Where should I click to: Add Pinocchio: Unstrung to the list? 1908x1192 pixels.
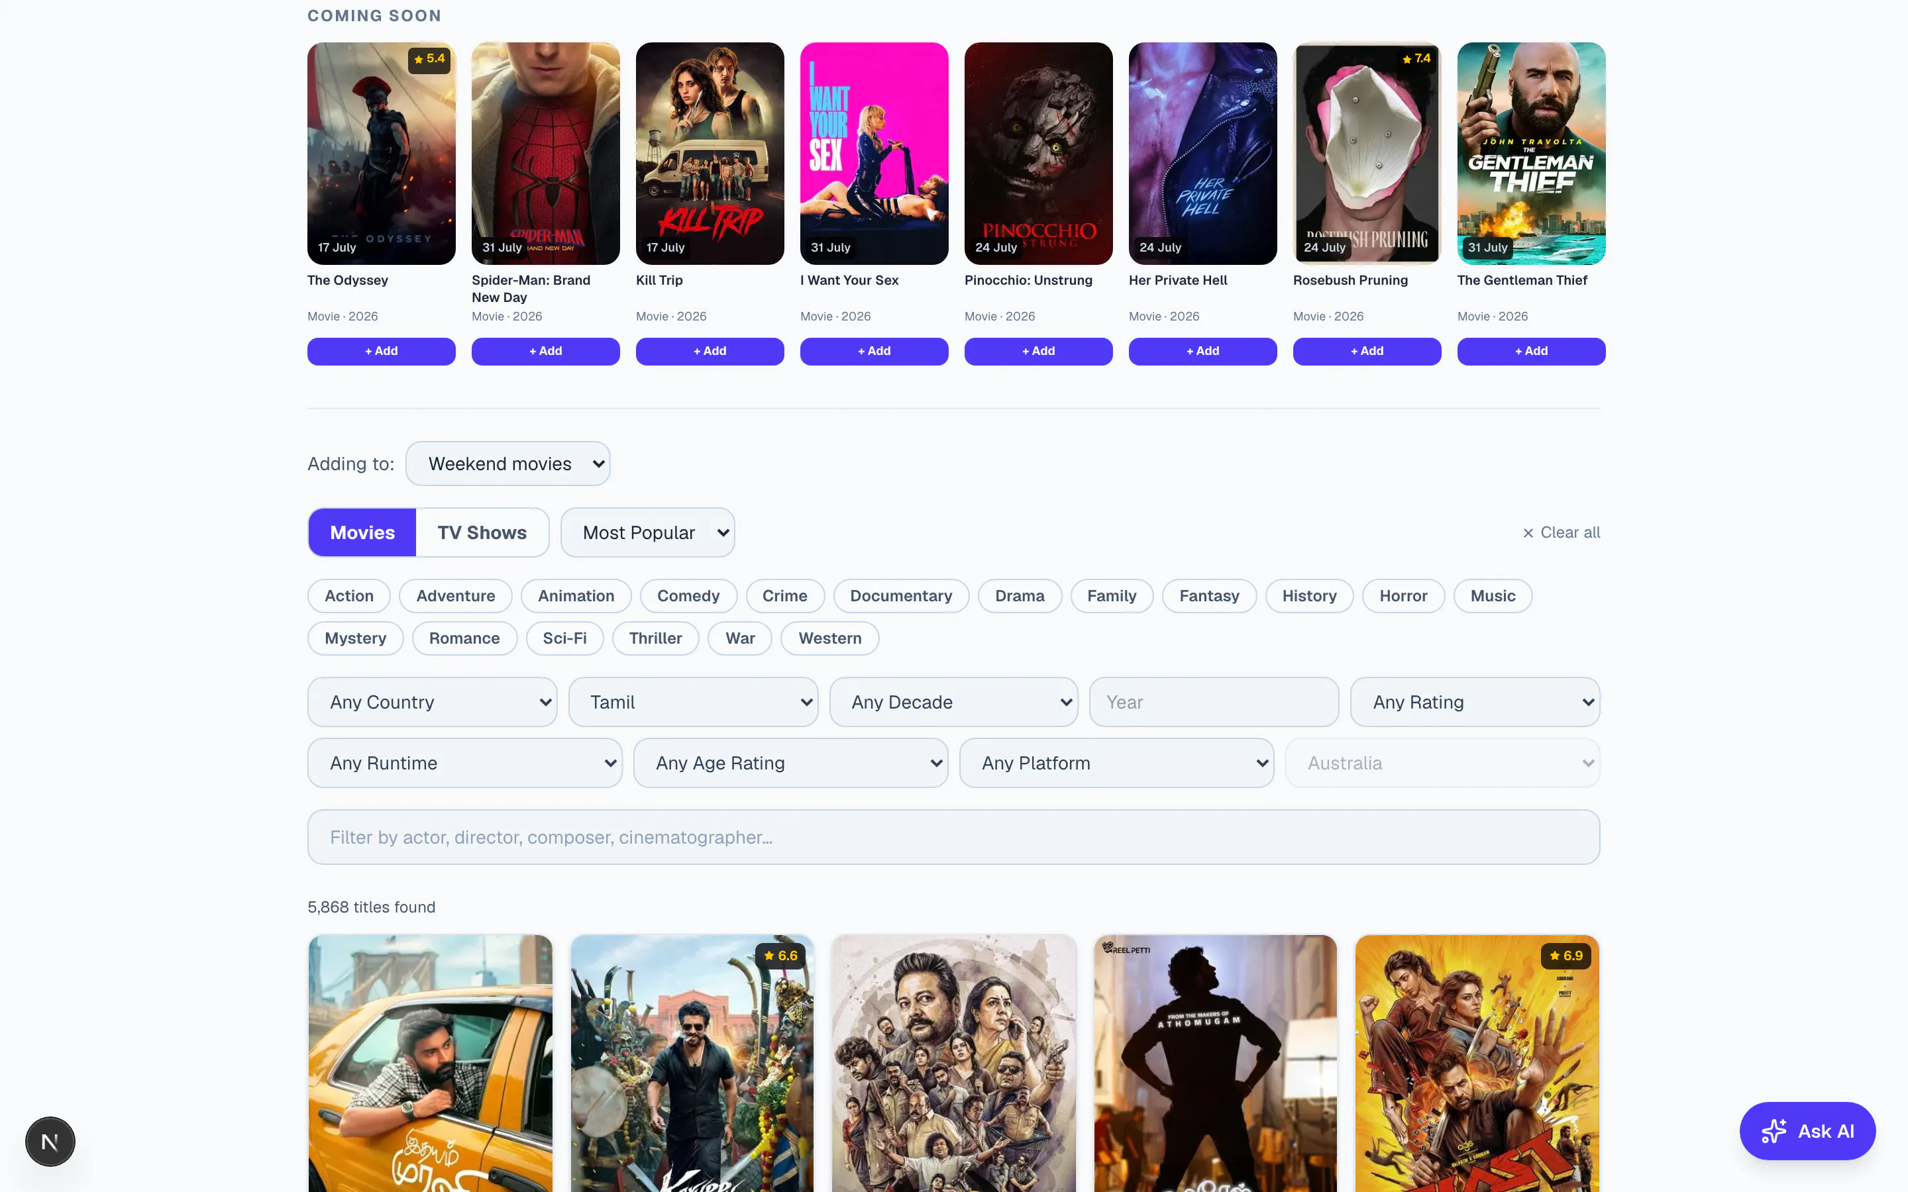point(1038,351)
